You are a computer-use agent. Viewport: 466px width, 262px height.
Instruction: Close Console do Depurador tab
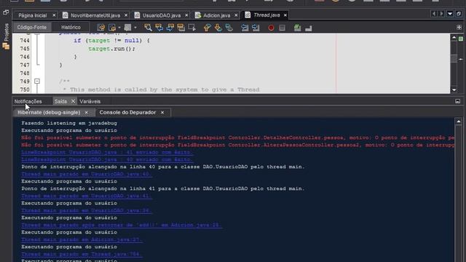(162, 113)
